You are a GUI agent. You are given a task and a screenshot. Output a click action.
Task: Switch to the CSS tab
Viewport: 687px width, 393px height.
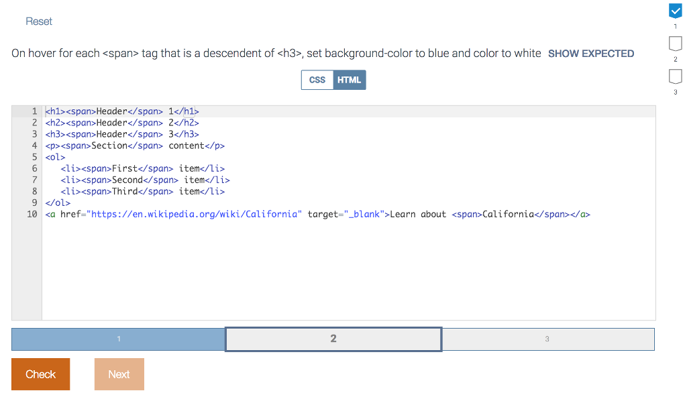tap(317, 79)
